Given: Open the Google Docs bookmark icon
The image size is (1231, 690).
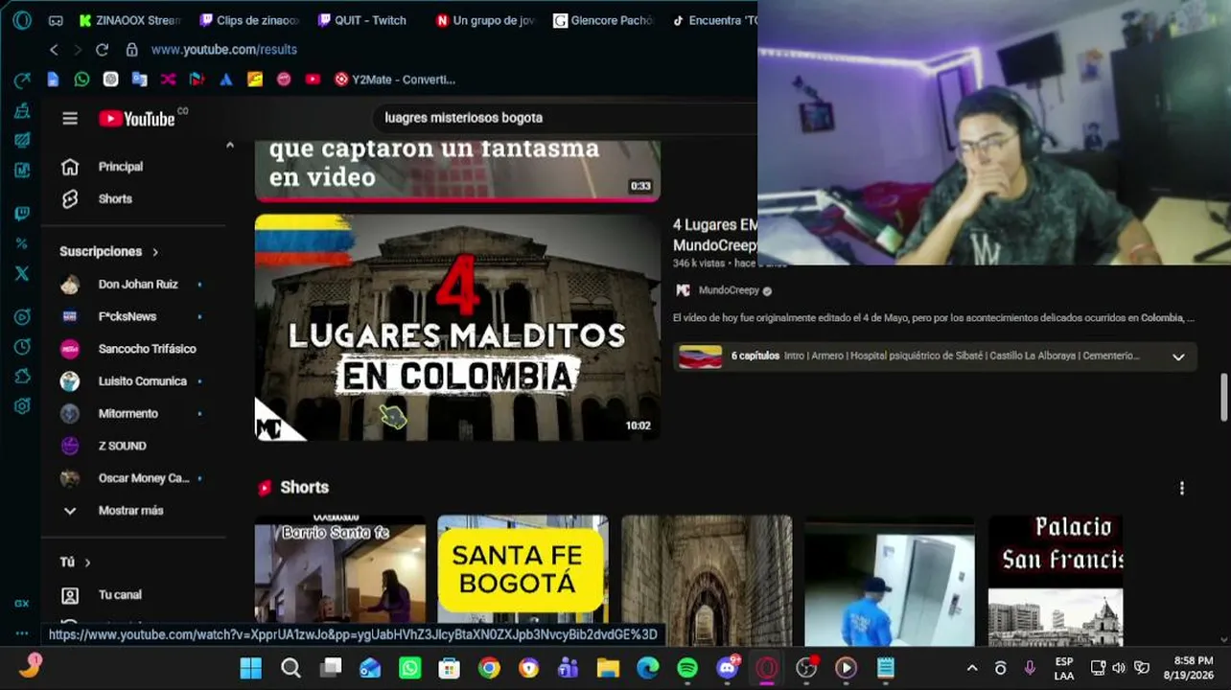Looking at the screenshot, I should (x=53, y=80).
